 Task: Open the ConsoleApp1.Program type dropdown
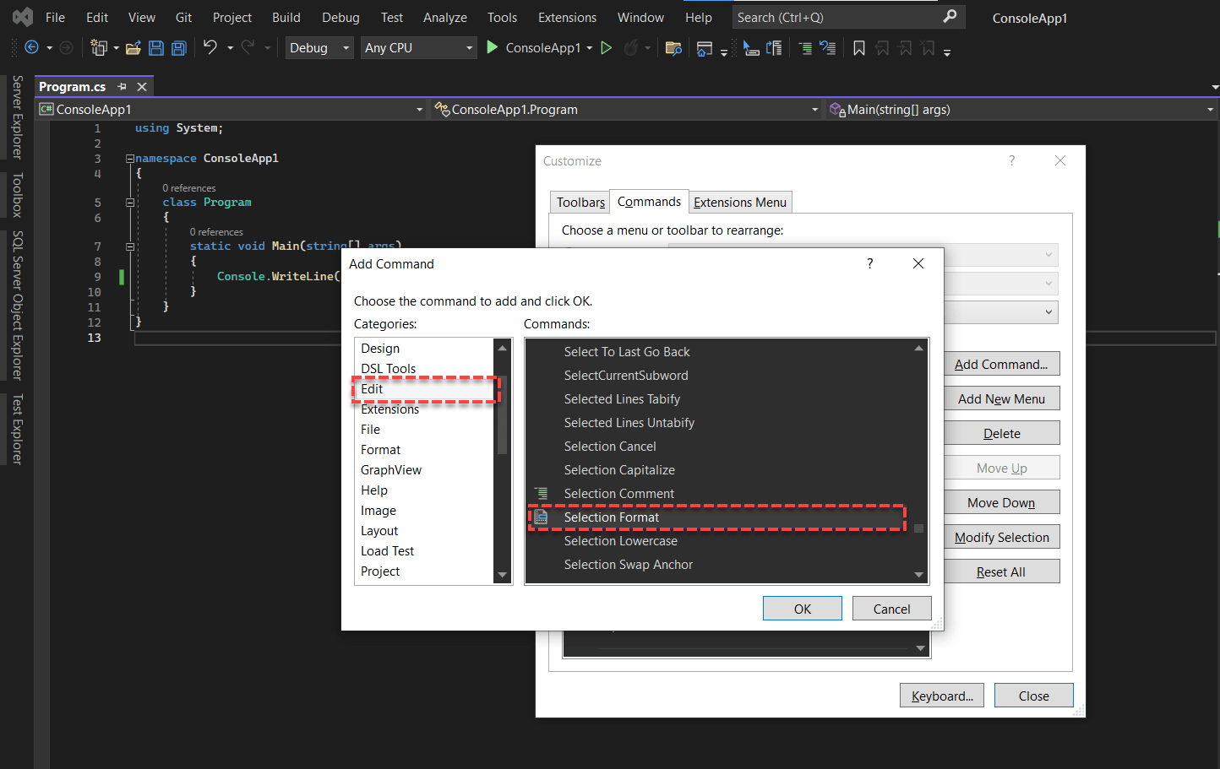[x=626, y=109]
